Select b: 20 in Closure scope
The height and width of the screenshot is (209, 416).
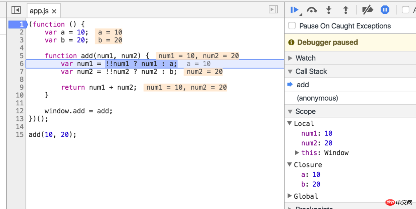click(311, 184)
